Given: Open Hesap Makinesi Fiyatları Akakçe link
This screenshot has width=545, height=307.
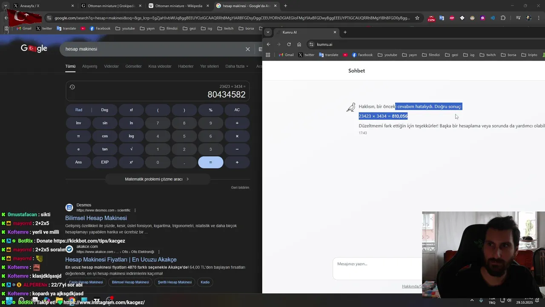Looking at the screenshot, I should click(120, 259).
